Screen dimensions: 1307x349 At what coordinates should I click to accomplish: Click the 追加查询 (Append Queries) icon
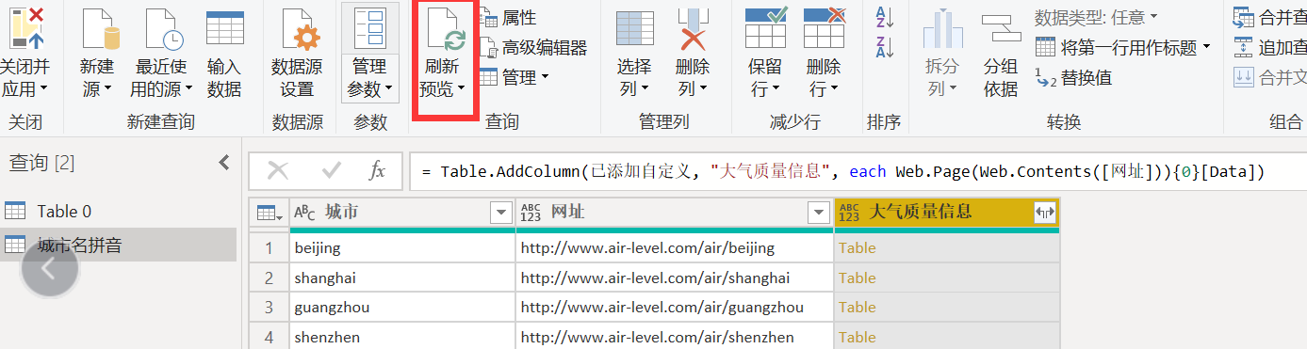[x=1244, y=47]
